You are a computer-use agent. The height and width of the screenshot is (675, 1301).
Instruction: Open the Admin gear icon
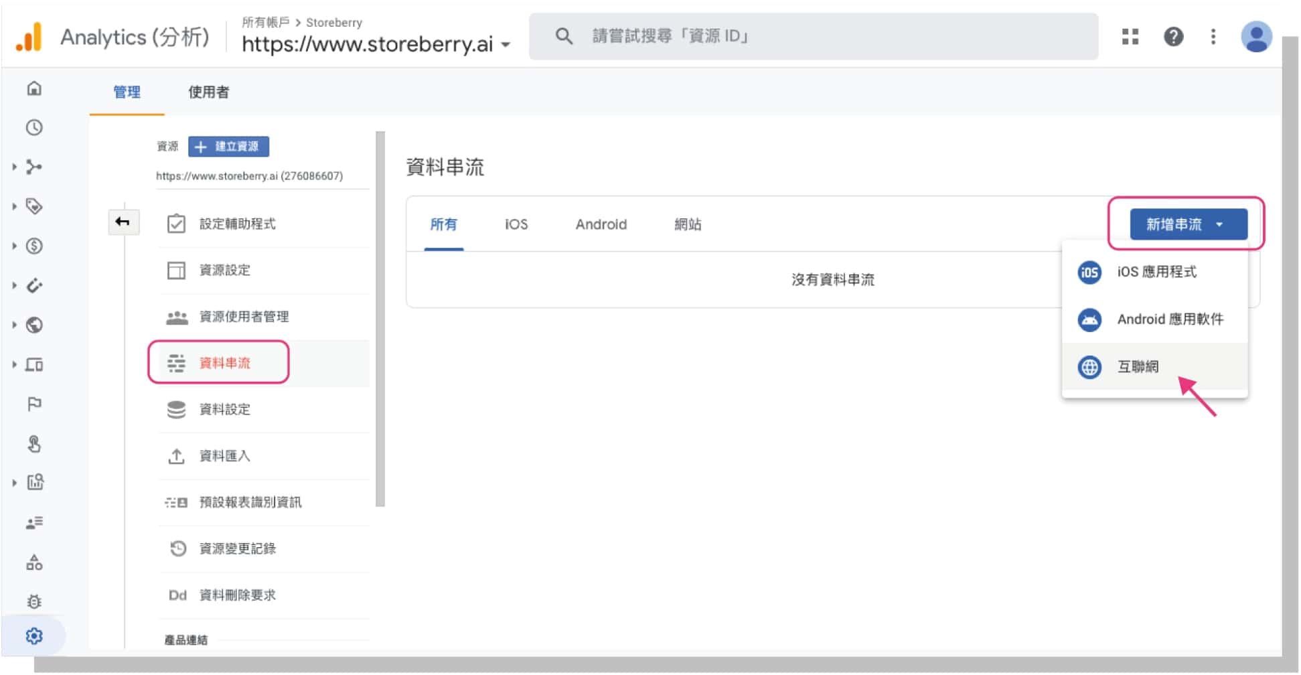click(34, 635)
